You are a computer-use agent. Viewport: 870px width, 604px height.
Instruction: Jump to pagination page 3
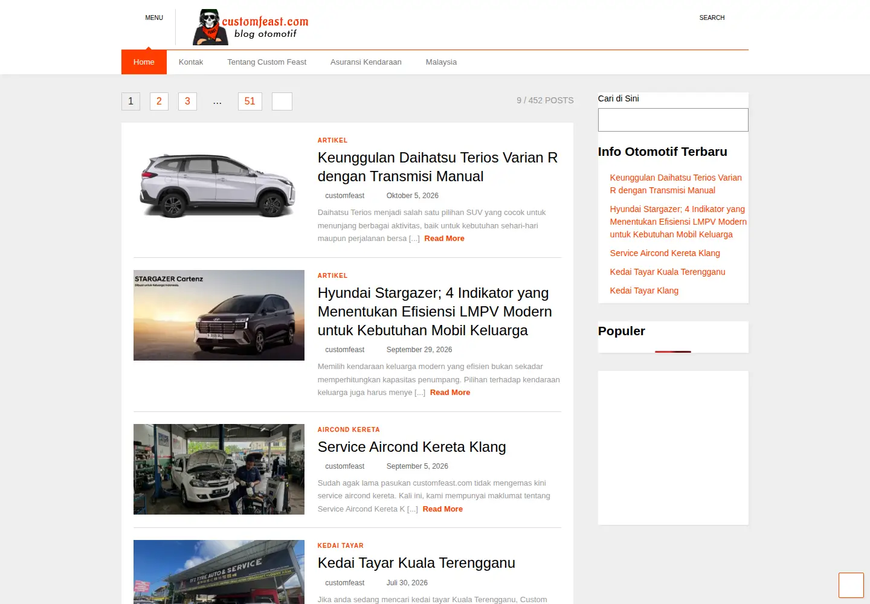(x=187, y=101)
